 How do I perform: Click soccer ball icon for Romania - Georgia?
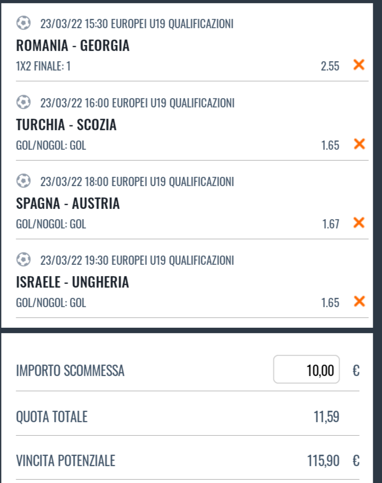(x=23, y=23)
